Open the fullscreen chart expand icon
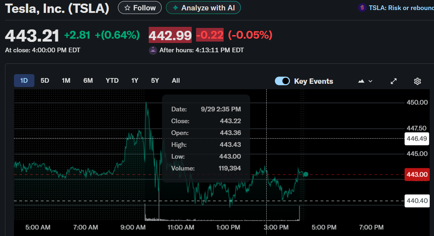This screenshot has height=236, width=434. 394,81
